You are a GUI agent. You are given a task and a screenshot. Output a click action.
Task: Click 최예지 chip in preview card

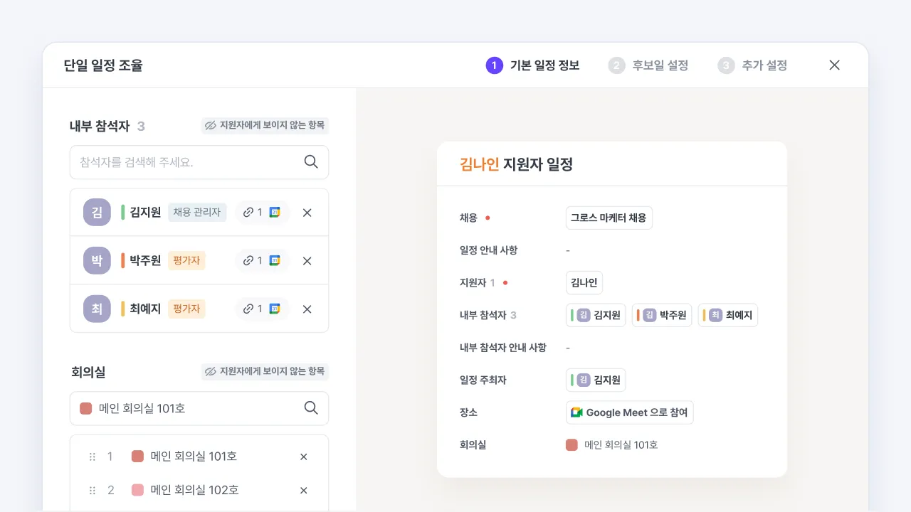[x=728, y=315]
